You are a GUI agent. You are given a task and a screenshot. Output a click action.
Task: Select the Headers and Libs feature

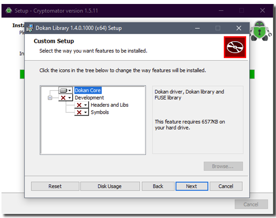click(x=109, y=105)
